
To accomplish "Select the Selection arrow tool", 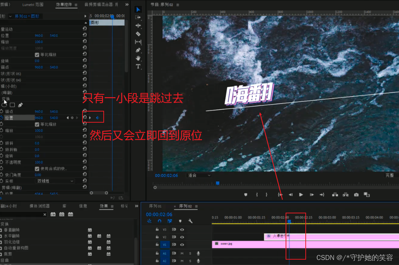I will pyautogui.click(x=138, y=9).
